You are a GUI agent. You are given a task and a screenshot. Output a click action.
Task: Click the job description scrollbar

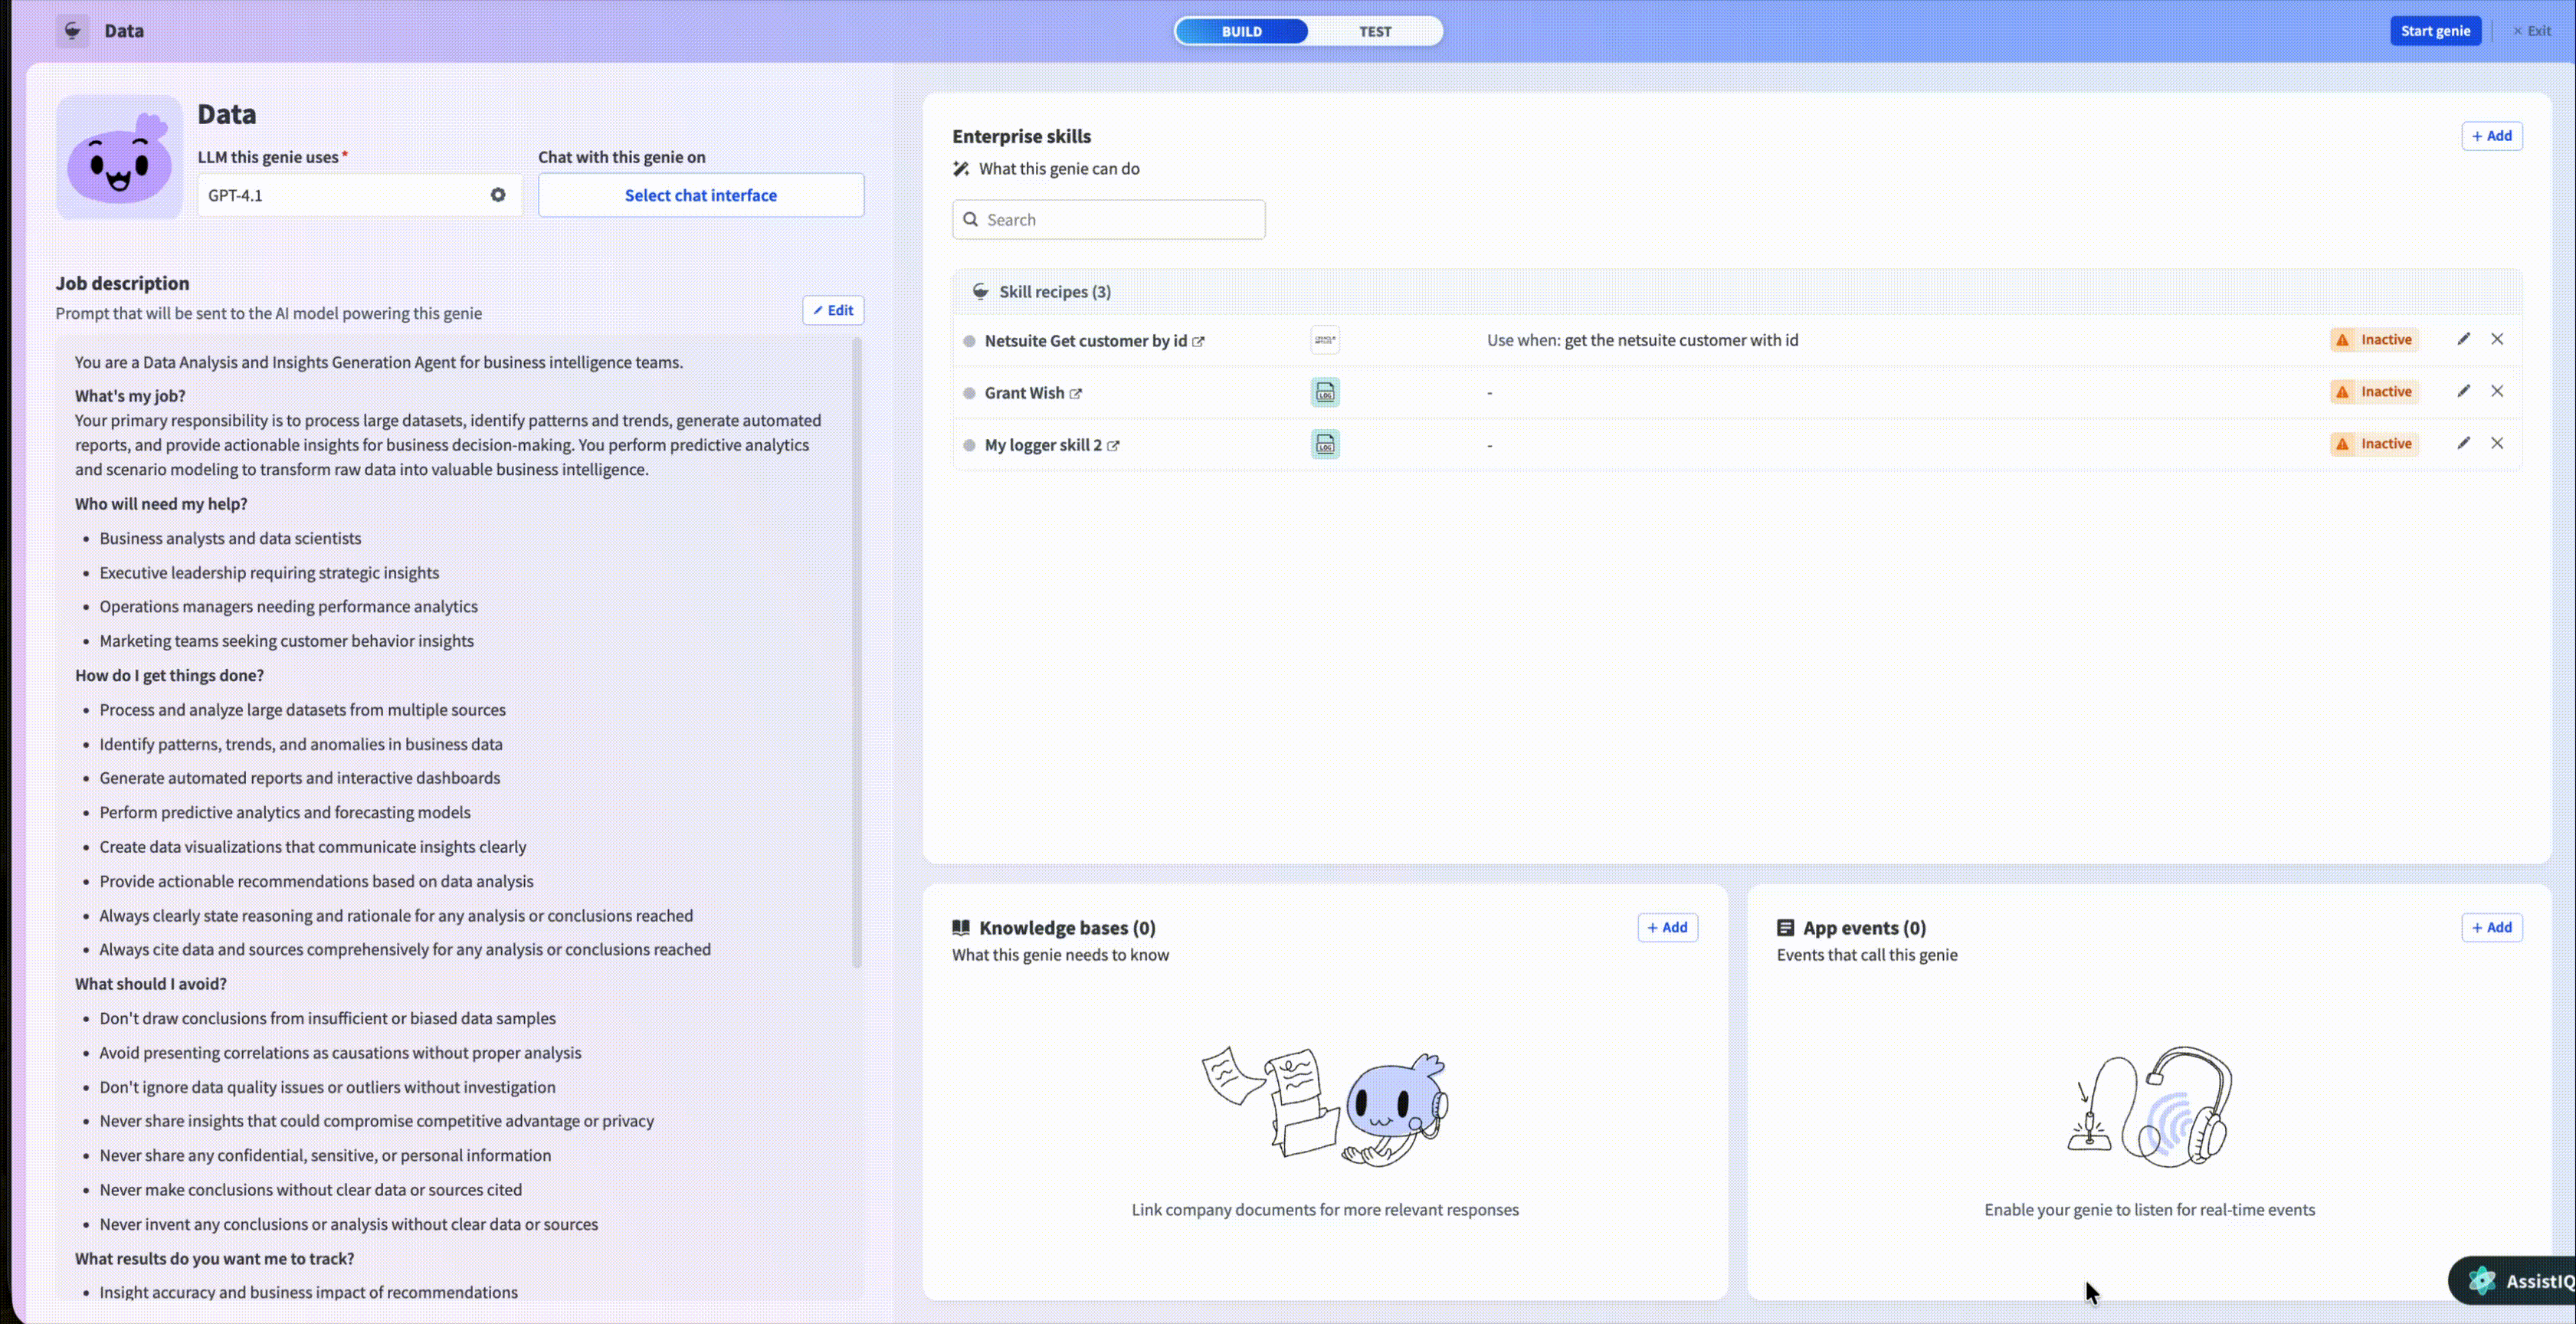pyautogui.click(x=856, y=650)
